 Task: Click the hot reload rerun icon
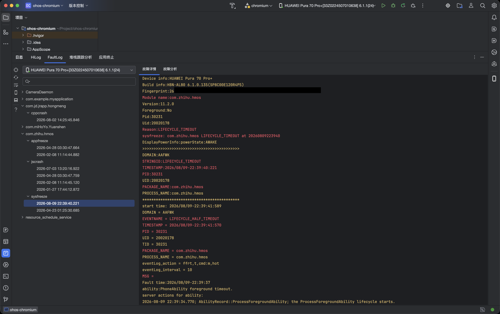(403, 6)
